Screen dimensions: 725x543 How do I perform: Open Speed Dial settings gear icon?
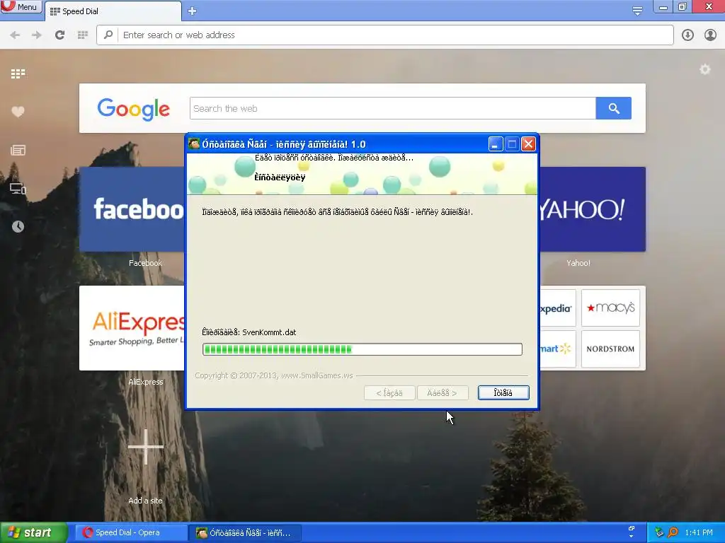704,70
